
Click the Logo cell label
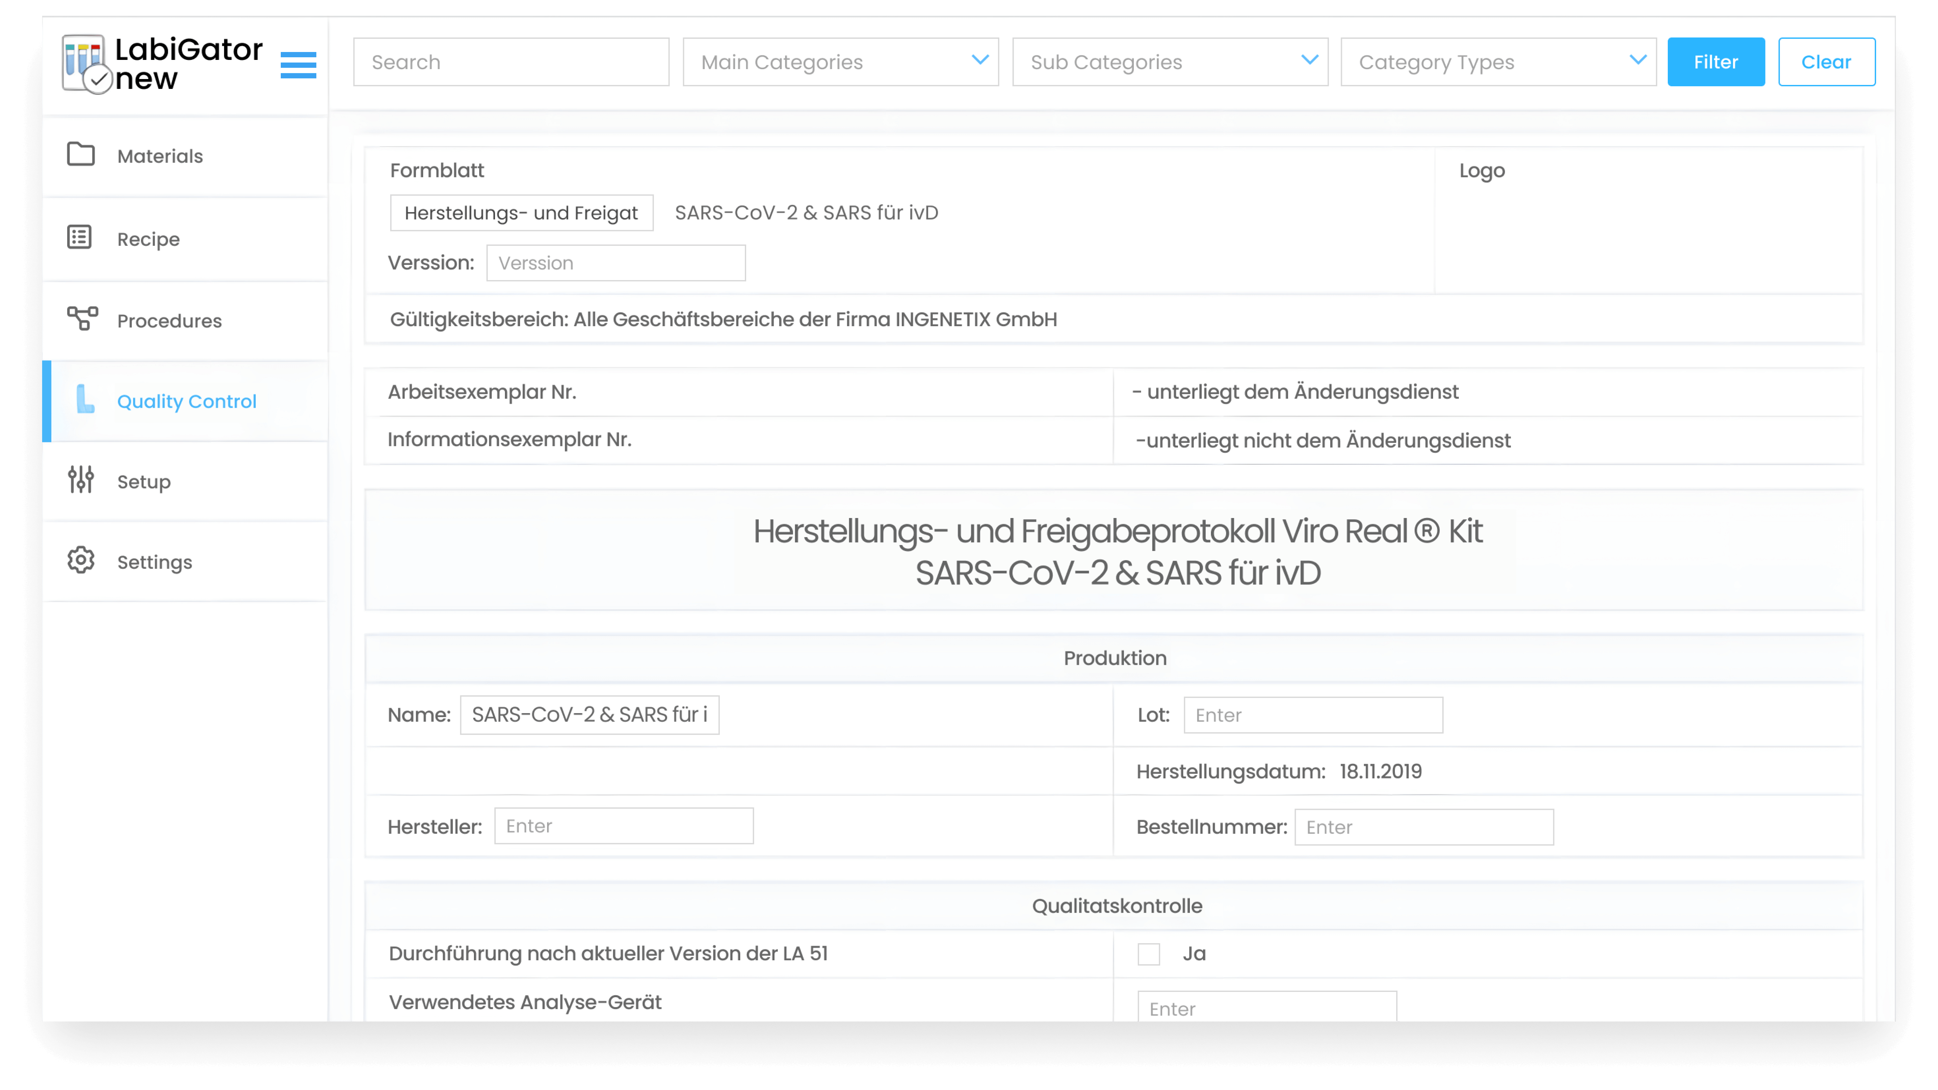[1481, 171]
